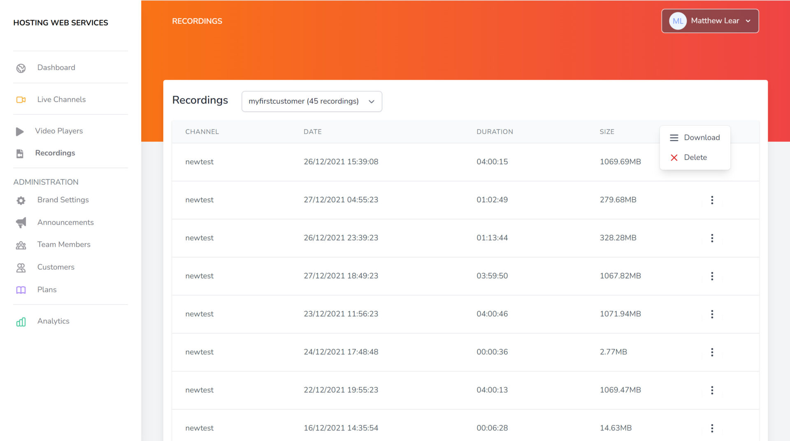
Task: Click size 1071.94MB
Action: pyautogui.click(x=620, y=314)
